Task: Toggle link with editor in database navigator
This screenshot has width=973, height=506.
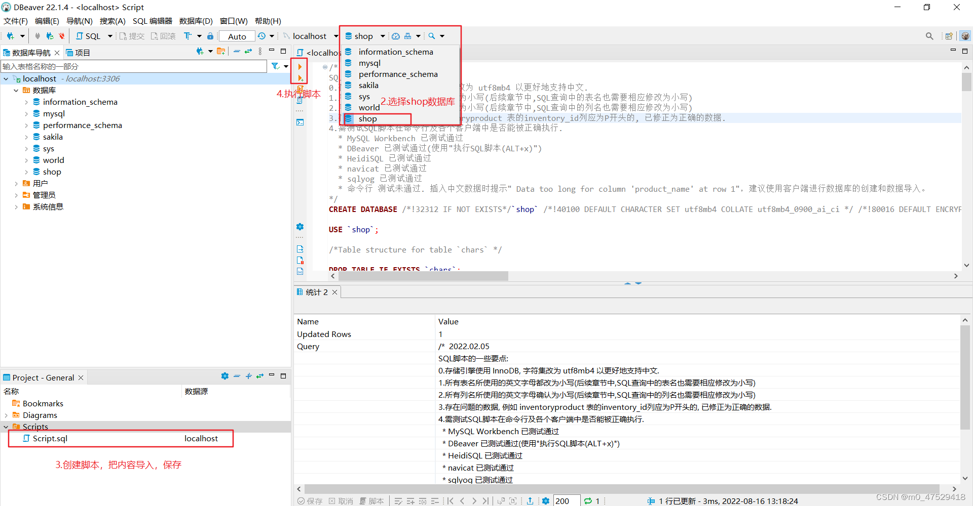Action: [248, 51]
